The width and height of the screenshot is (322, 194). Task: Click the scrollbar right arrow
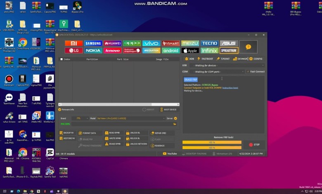coord(178,104)
